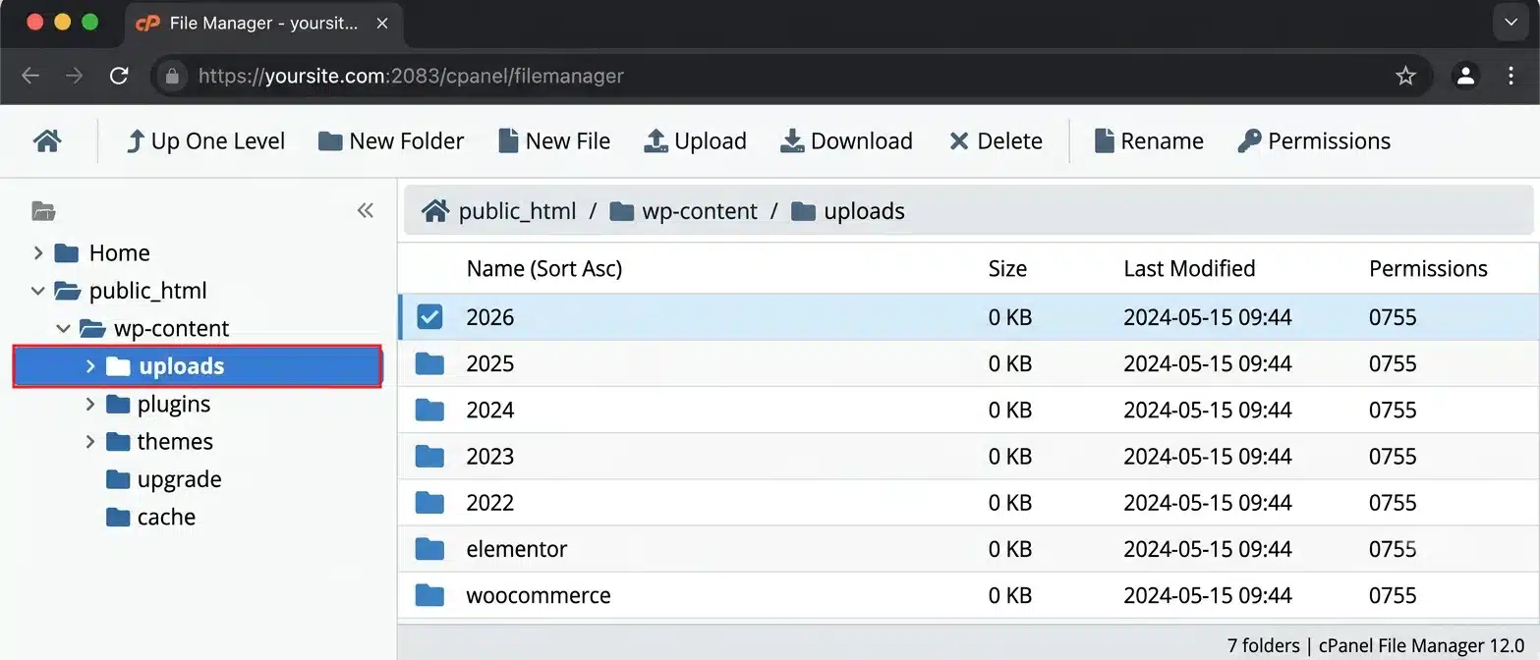
Task: Click the 0 KB size of 2024 row
Action: click(1010, 410)
